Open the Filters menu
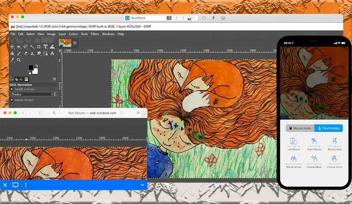 tap(95, 34)
